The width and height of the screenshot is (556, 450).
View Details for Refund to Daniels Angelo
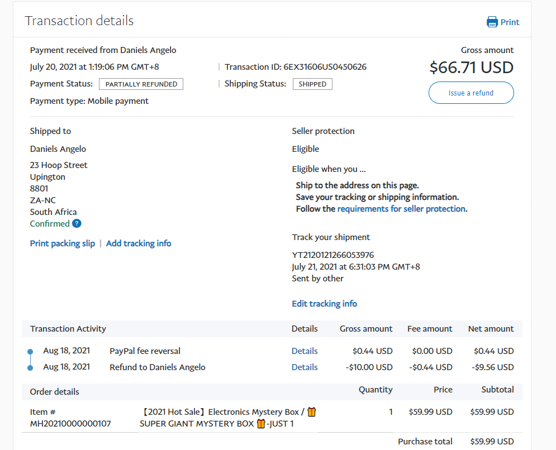pos(305,367)
